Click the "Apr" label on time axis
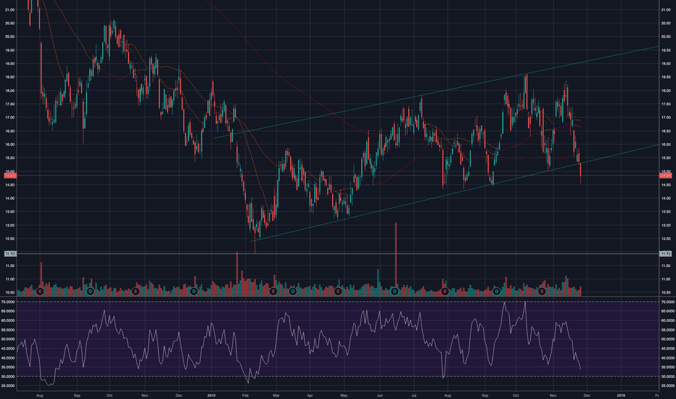The width and height of the screenshot is (676, 399). pos(310,395)
